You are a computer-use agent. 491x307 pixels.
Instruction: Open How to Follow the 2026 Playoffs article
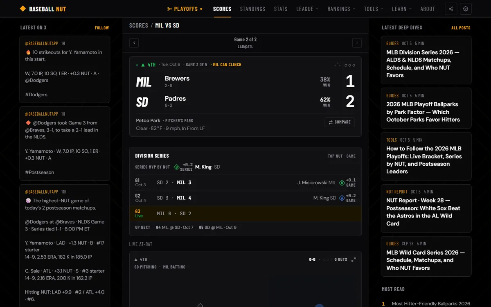pos(426,156)
